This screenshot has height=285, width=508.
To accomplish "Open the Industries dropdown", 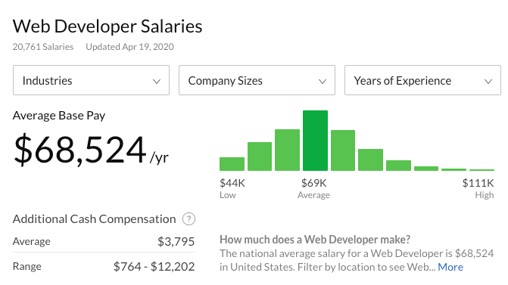I will pyautogui.click(x=91, y=80).
